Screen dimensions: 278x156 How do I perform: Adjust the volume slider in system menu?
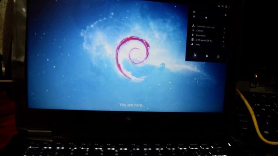[226, 15]
